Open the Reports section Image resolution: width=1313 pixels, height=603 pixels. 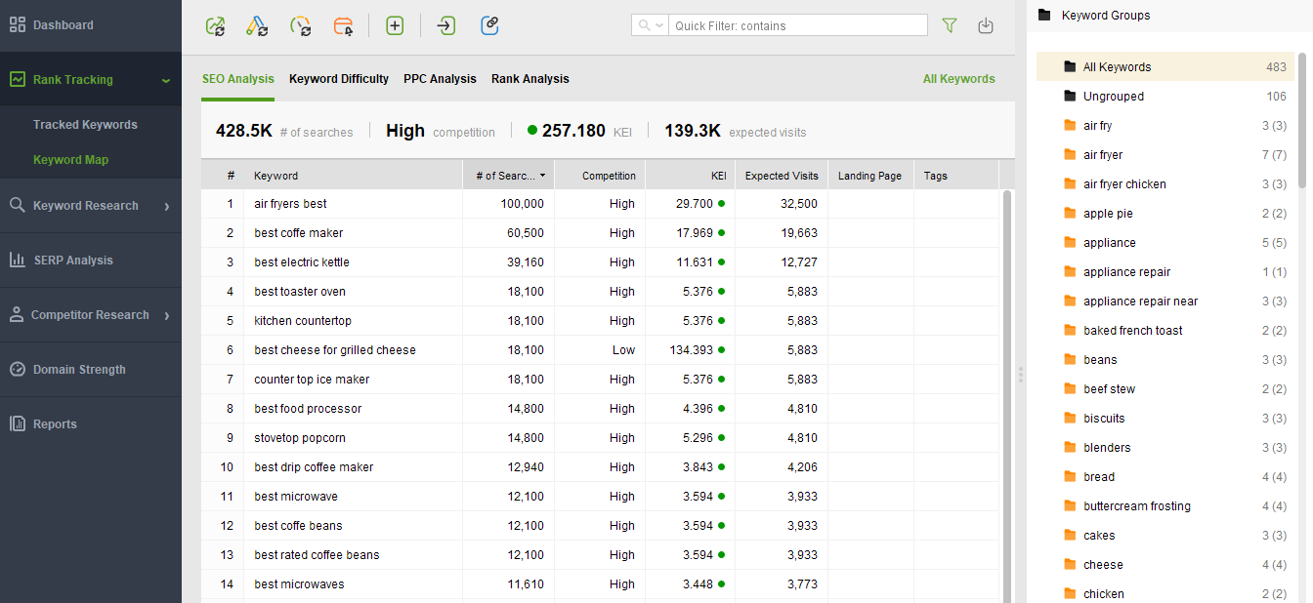[91, 423]
